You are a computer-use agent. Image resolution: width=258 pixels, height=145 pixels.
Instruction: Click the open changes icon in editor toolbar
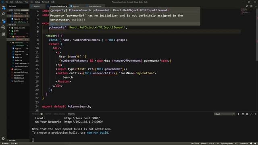[247, 6]
